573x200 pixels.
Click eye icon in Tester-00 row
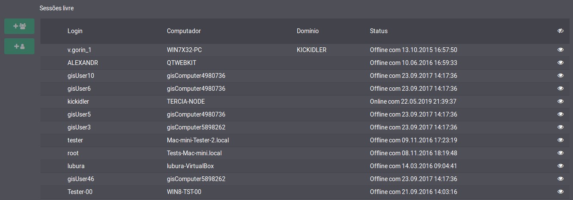[x=560, y=192]
